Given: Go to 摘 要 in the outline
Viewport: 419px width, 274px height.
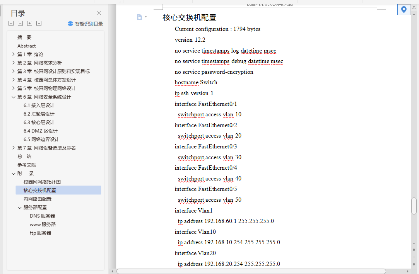Looking at the screenshot, I should click(x=24, y=37).
